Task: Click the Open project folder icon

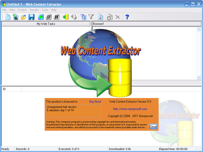Action: [23, 17]
